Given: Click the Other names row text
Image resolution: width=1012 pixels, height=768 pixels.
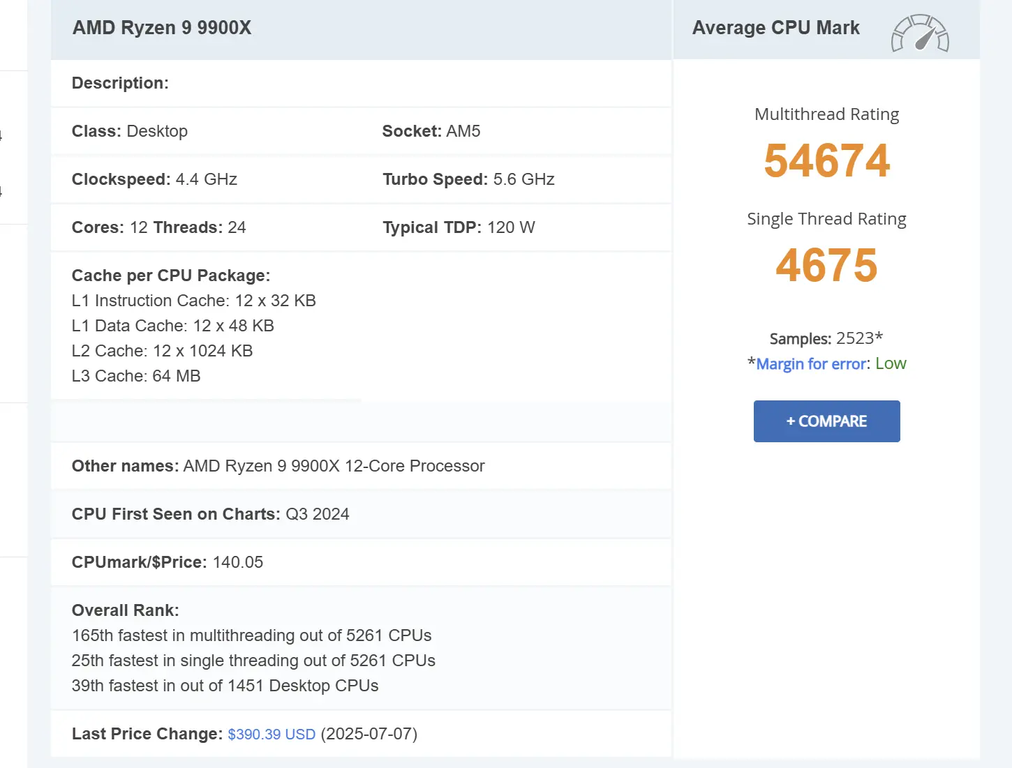Looking at the screenshot, I should [x=278, y=466].
